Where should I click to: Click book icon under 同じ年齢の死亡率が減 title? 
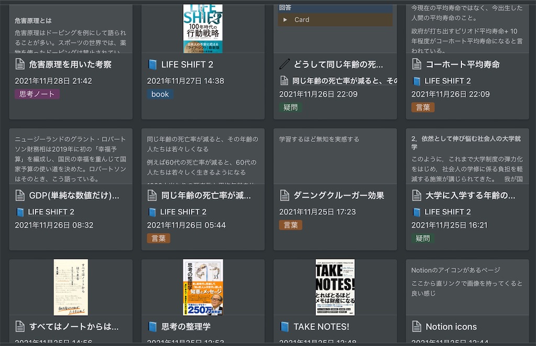click(152, 212)
